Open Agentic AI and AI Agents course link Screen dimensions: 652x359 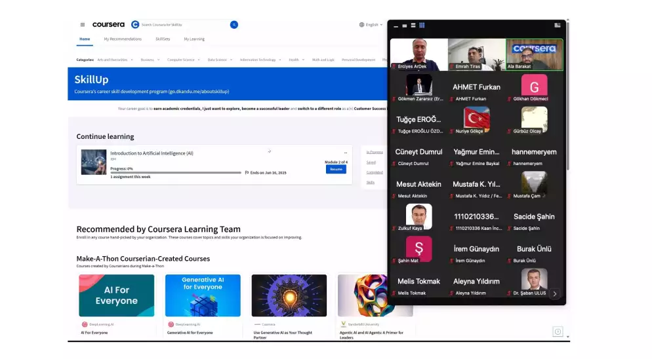371,335
